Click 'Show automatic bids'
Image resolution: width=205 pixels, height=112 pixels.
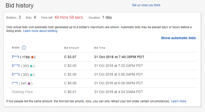click(x=178, y=38)
